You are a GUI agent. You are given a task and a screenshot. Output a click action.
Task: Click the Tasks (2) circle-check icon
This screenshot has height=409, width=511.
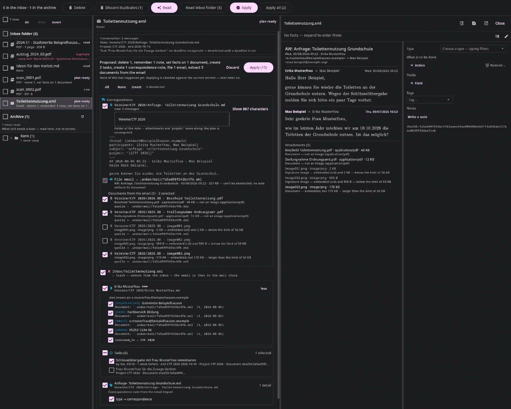click(x=111, y=353)
